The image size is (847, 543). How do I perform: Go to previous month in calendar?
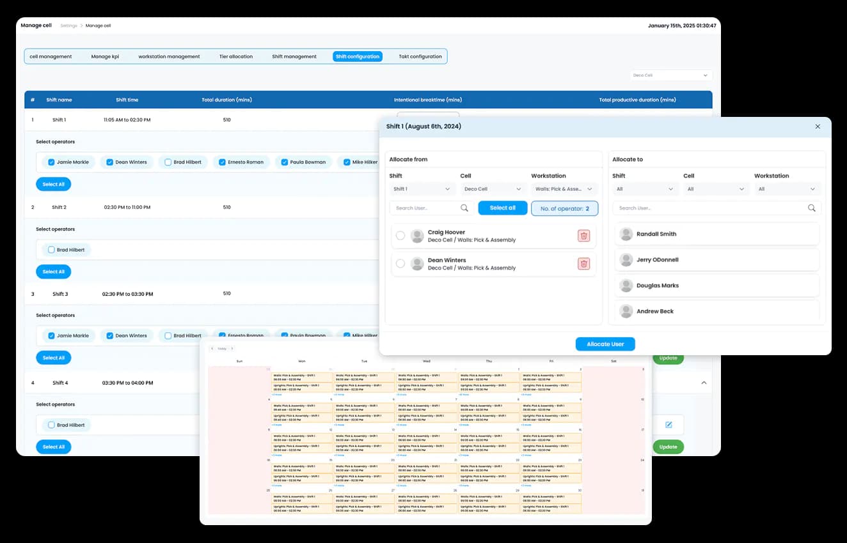click(212, 349)
